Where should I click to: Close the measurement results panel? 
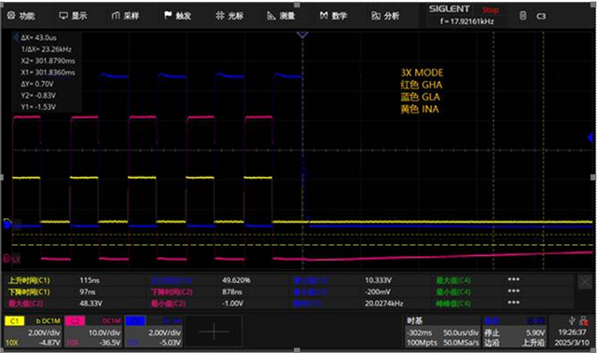[x=585, y=282]
